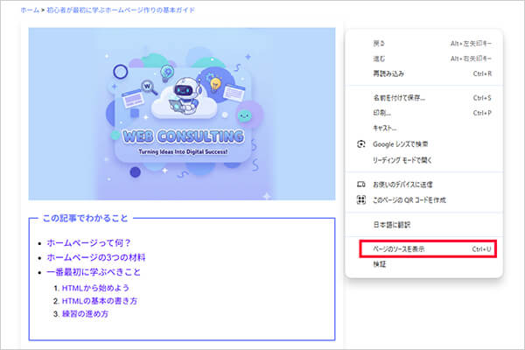Viewport: 525px width, 350px height.
Task: Open the 練習の進め方 link
Action: [x=86, y=314]
